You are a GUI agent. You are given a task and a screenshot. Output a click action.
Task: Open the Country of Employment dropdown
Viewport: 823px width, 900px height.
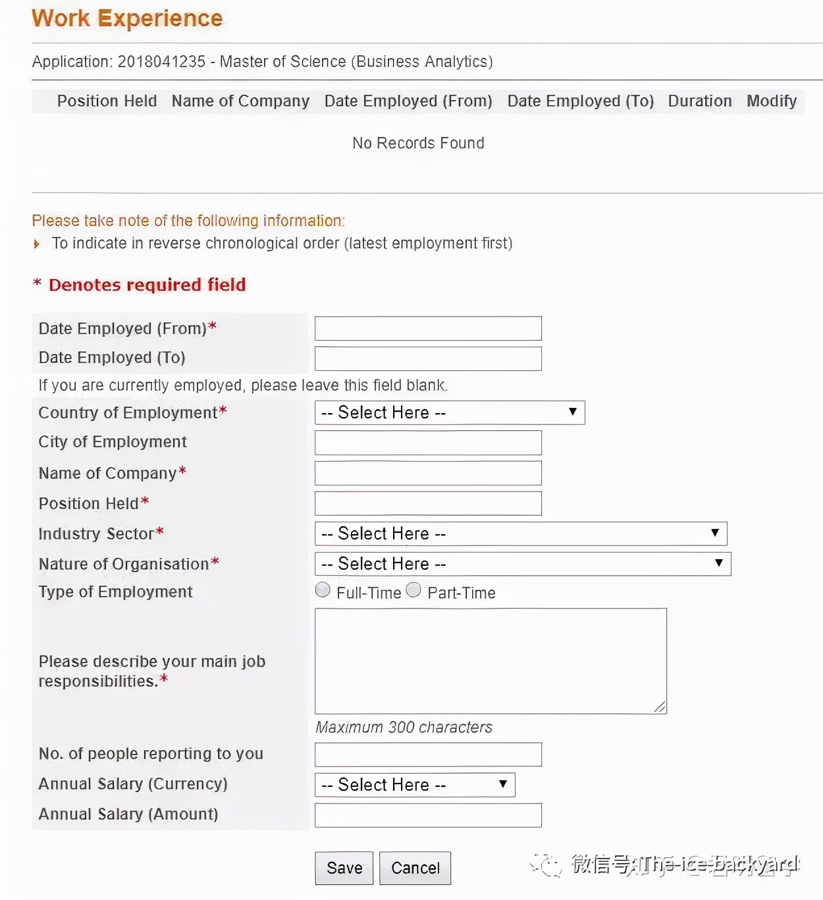450,413
